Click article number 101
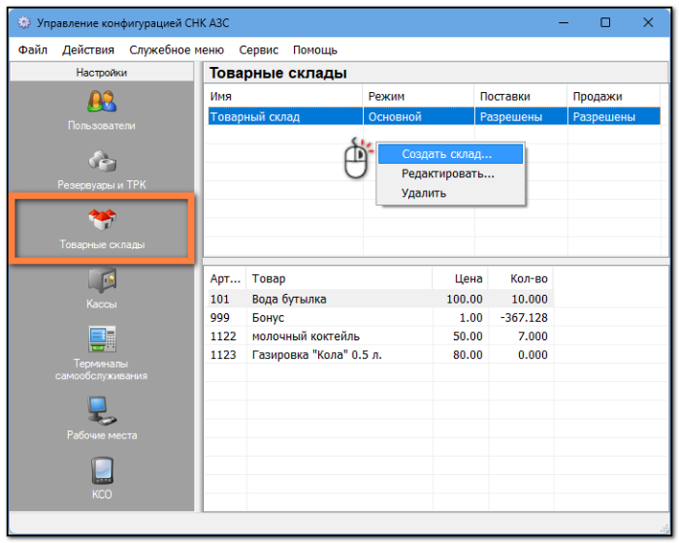The height and width of the screenshot is (543, 679). tap(219, 299)
